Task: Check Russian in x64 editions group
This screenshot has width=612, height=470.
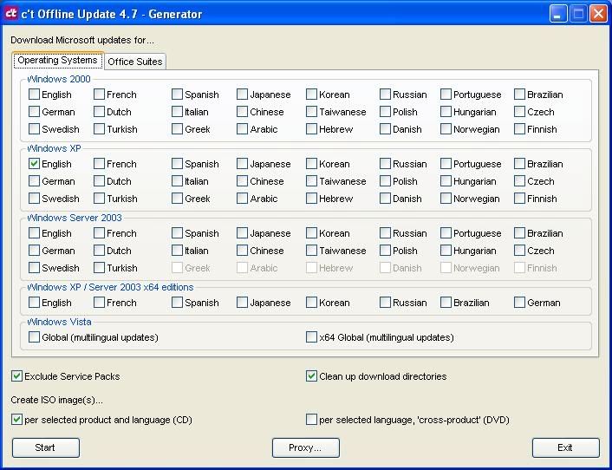Action: tap(385, 302)
